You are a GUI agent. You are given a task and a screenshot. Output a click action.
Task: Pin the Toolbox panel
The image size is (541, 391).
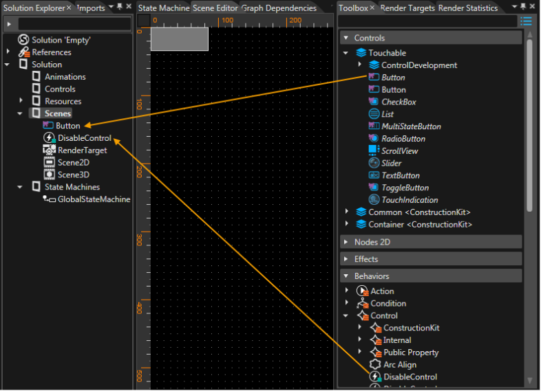[523, 6]
